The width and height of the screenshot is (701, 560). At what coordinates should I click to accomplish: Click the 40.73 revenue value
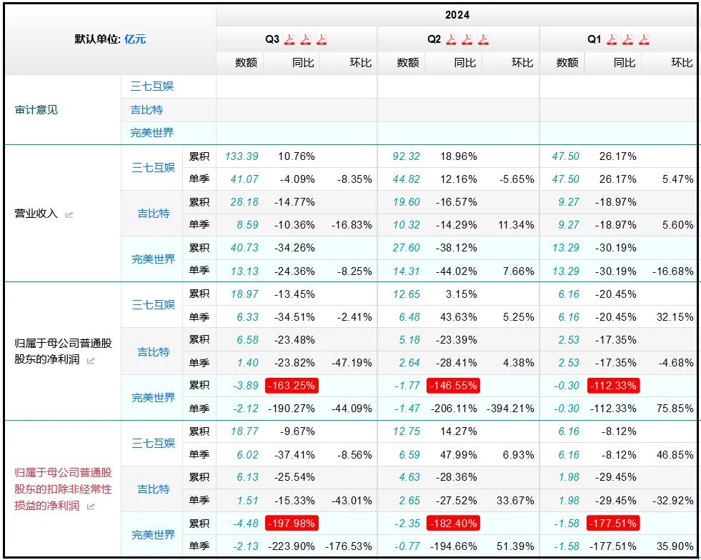(x=244, y=248)
